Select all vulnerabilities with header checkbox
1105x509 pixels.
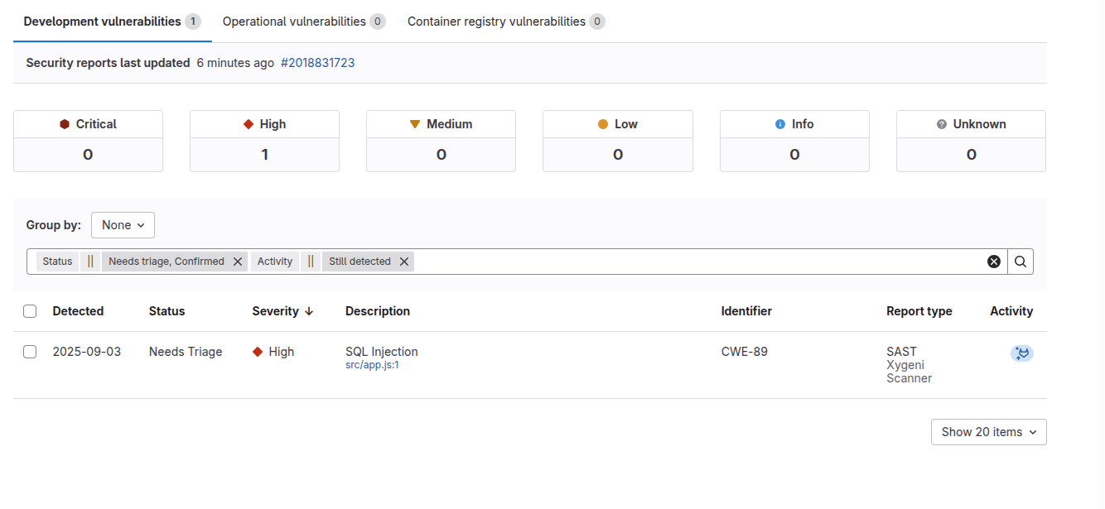tap(30, 311)
